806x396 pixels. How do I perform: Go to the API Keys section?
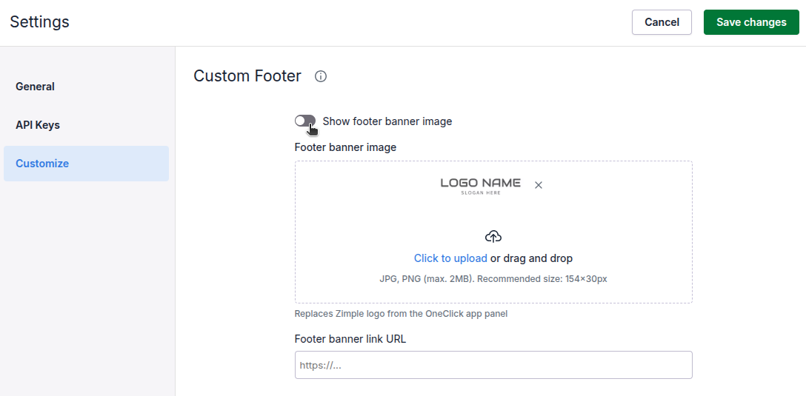tap(38, 125)
